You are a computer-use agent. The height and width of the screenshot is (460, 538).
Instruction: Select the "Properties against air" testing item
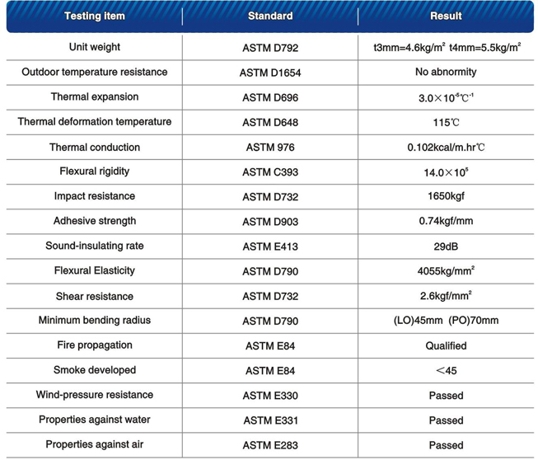click(x=95, y=444)
